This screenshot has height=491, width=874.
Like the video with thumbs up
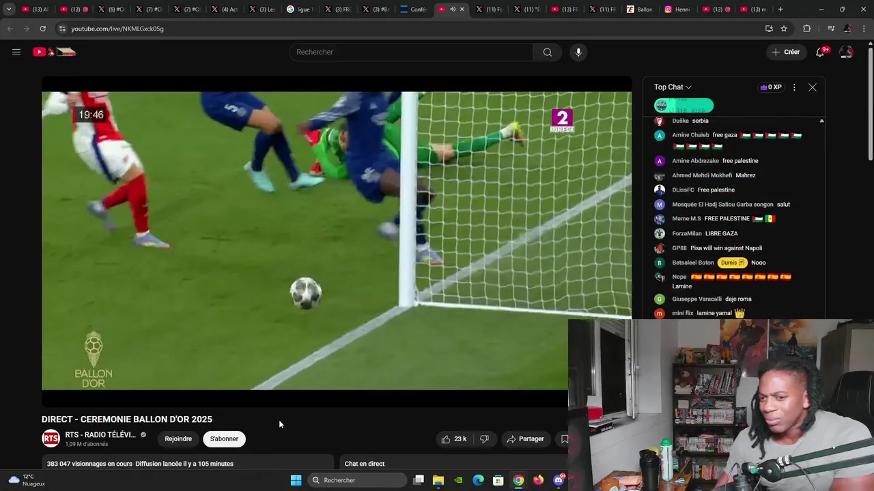pos(454,439)
